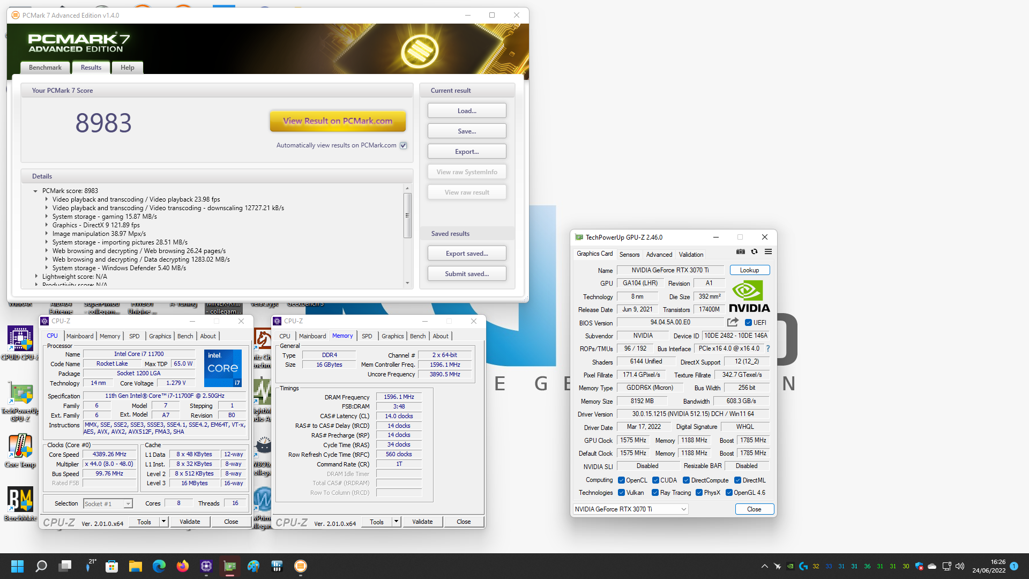Toggle the UEFI checkbox in GPU-Z

[x=749, y=323]
